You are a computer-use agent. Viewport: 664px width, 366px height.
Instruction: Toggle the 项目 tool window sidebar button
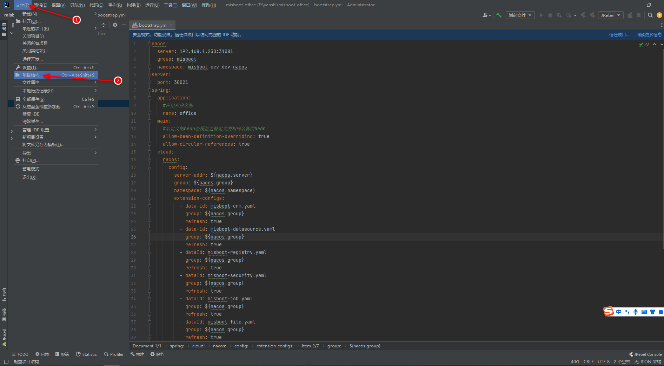(4, 30)
